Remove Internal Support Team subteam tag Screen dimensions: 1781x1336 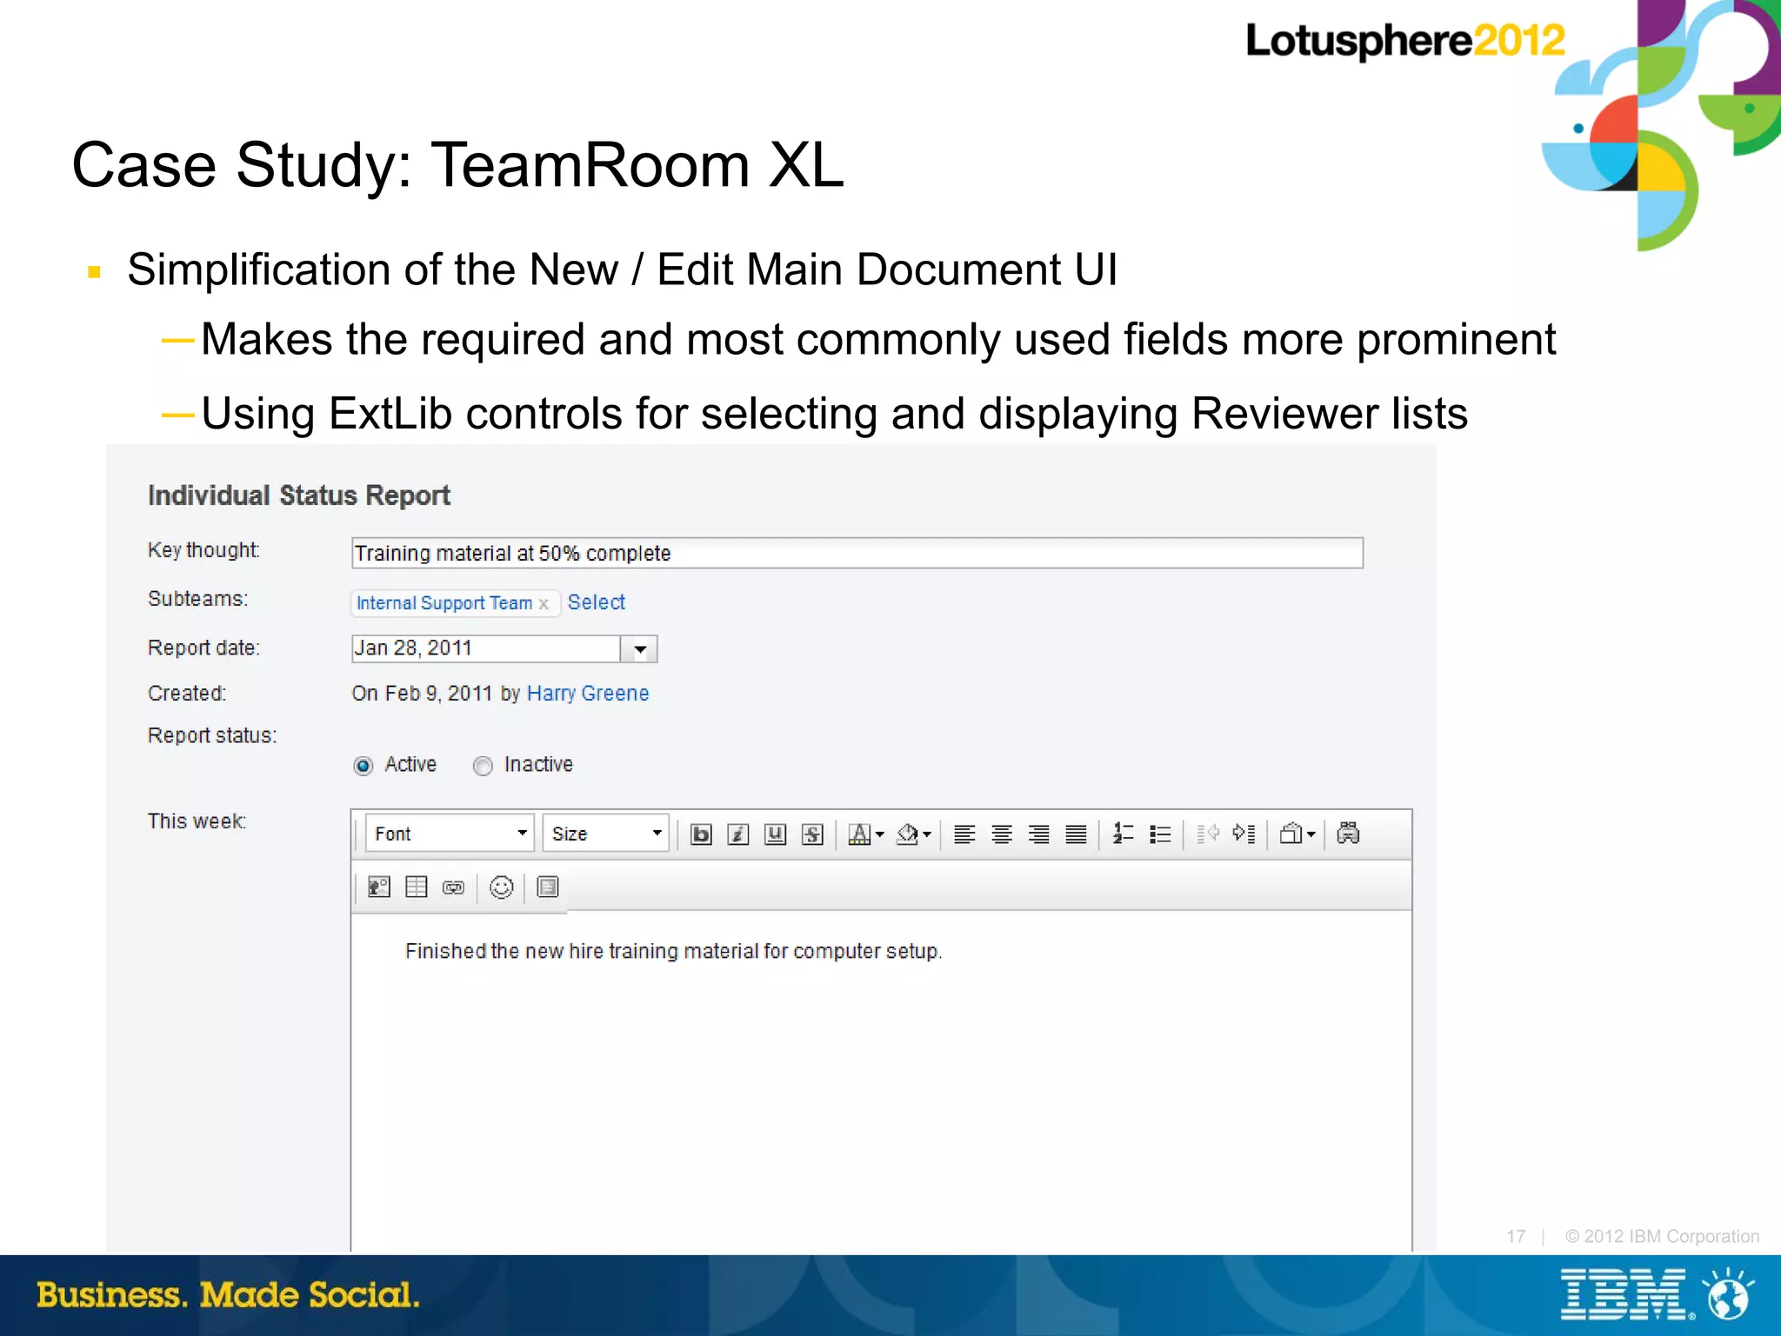pos(544,604)
